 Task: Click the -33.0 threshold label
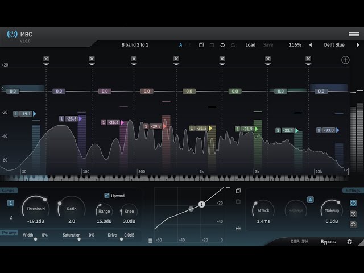[x=329, y=130]
